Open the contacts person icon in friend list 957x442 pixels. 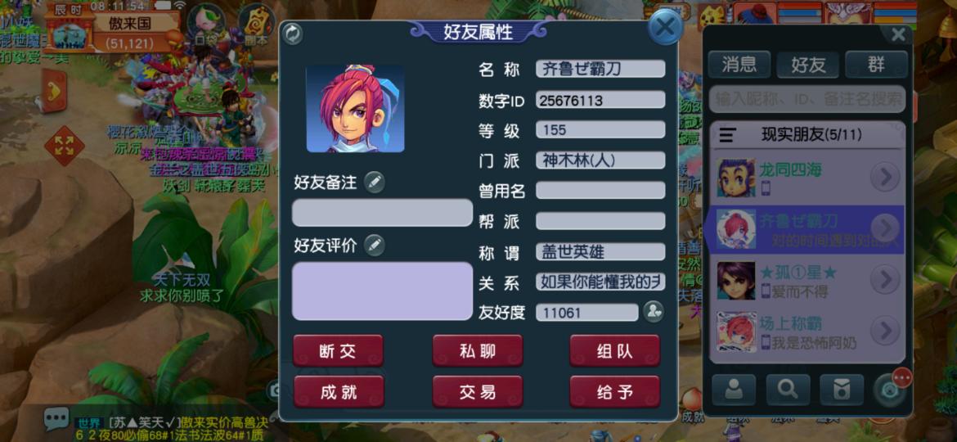734,390
